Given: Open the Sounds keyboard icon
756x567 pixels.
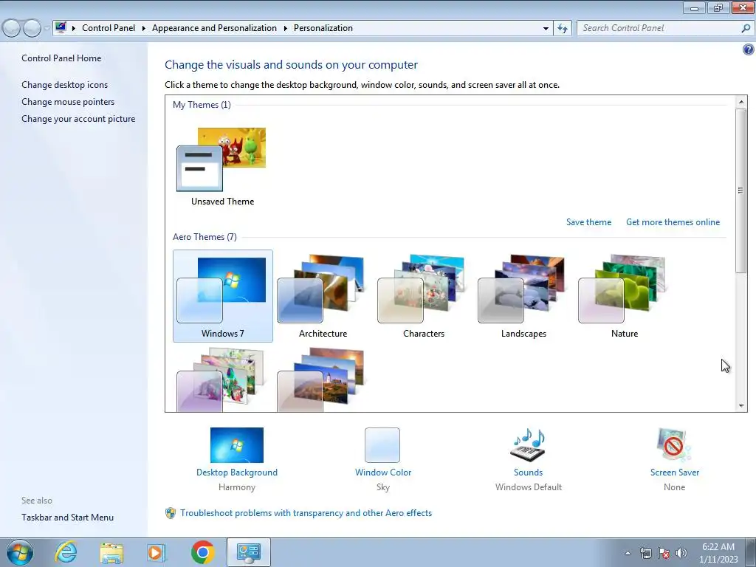Looking at the screenshot, I should 528,445.
